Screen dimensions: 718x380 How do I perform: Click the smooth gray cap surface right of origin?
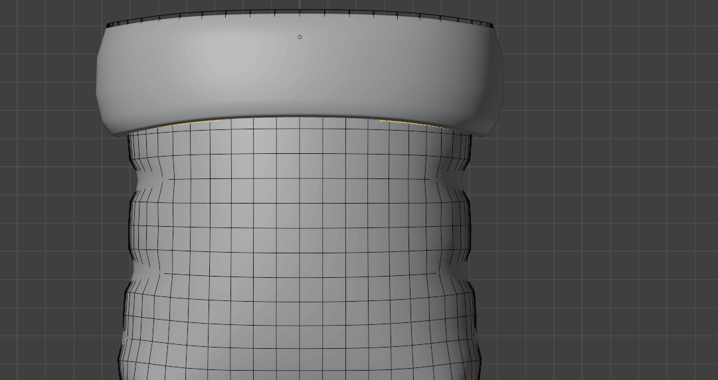coord(399,66)
